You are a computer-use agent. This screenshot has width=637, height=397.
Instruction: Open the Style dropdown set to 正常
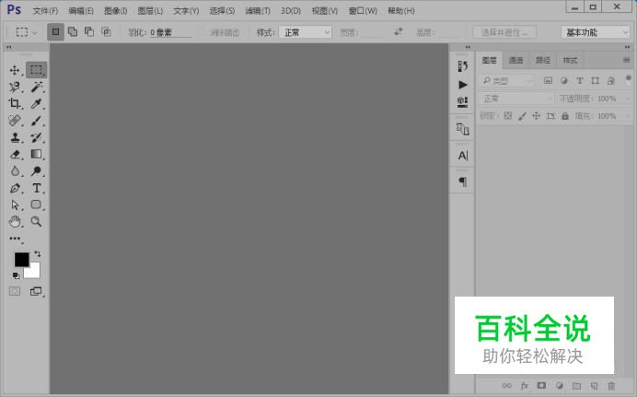[x=305, y=32]
